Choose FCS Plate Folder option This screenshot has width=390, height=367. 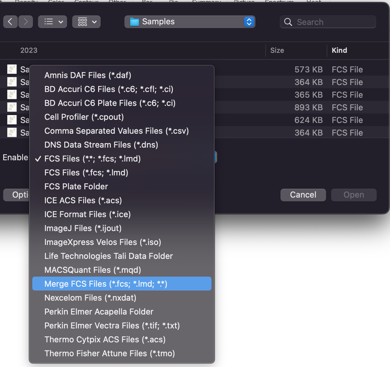point(122,187)
